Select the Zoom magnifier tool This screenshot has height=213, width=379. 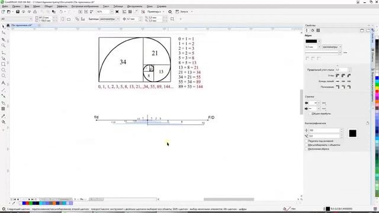click(x=4, y=46)
